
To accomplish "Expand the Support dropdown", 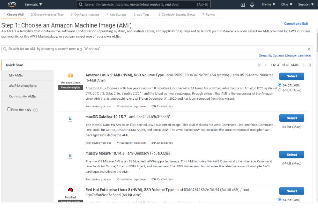I will 306,5.
